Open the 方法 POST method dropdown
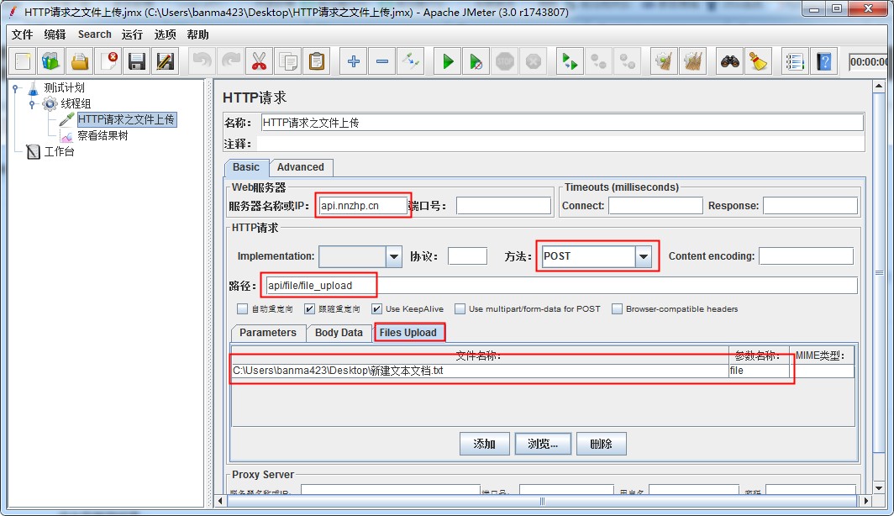Image resolution: width=894 pixels, height=516 pixels. point(643,256)
